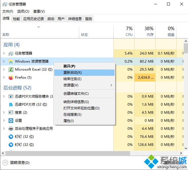188x170 pixels.
Task: Click the Microsoft Excel process icon
Action: click(11, 69)
